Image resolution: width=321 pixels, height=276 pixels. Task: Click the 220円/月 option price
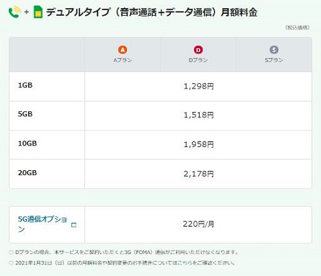[x=198, y=224]
